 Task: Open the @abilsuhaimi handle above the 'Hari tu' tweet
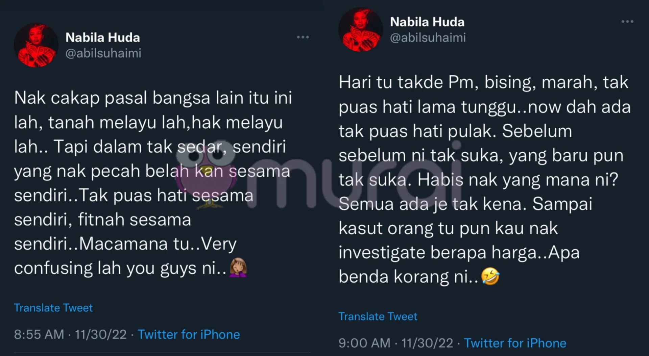(428, 38)
